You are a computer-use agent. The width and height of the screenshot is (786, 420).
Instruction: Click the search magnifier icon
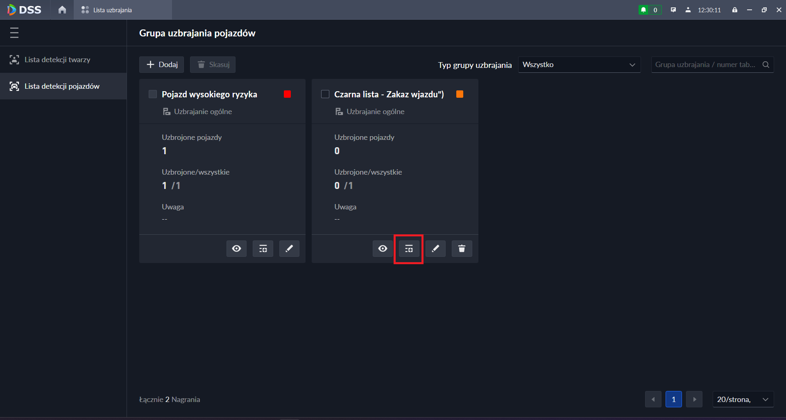coord(766,65)
